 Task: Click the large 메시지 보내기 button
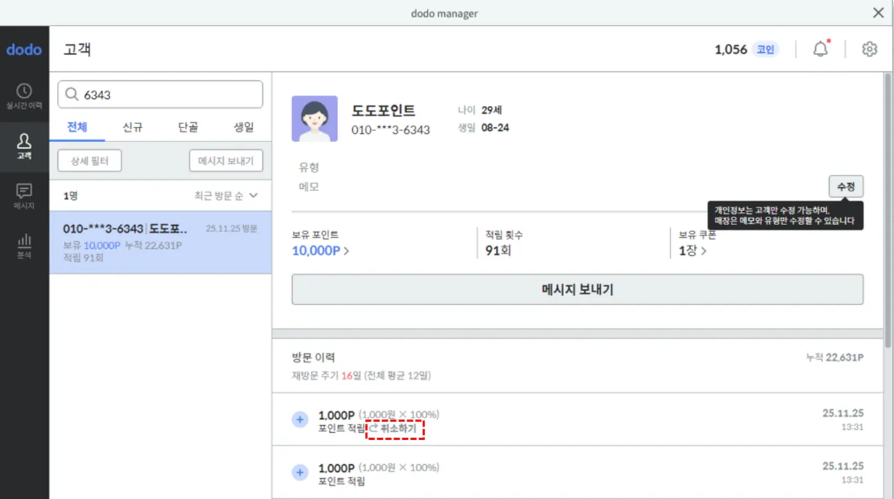[x=577, y=290]
